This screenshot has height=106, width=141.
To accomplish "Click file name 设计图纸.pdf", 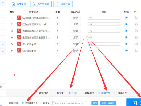I will [x=29, y=51].
